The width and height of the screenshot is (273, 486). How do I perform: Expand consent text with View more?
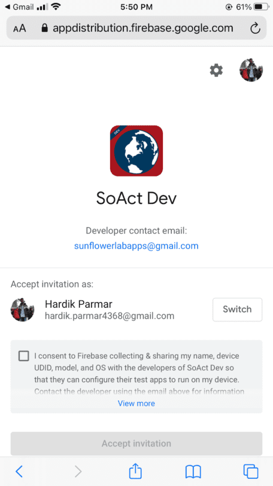(x=136, y=403)
